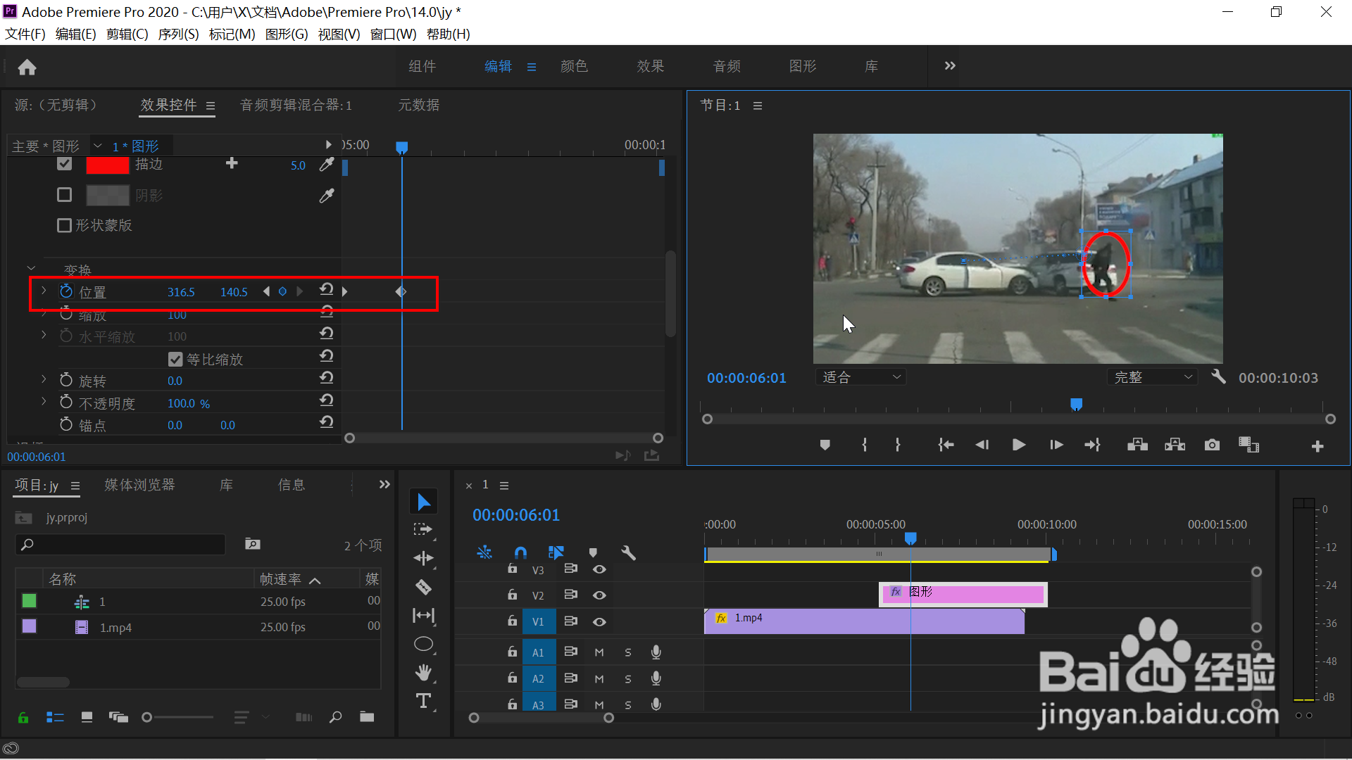1352x760 pixels.
Task: Click the Home icon
Action: (x=27, y=67)
